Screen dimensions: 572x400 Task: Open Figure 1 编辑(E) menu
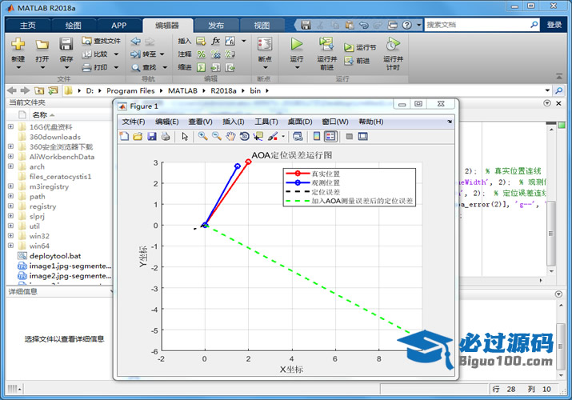166,122
